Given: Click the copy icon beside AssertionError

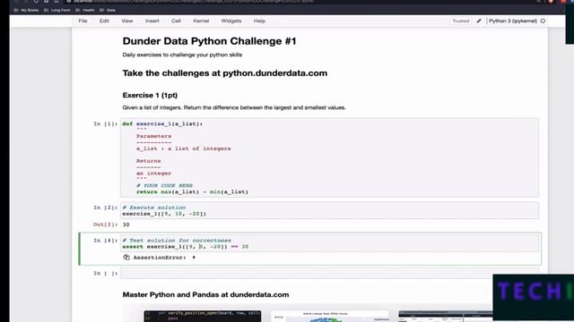Looking at the screenshot, I should pos(126,258).
